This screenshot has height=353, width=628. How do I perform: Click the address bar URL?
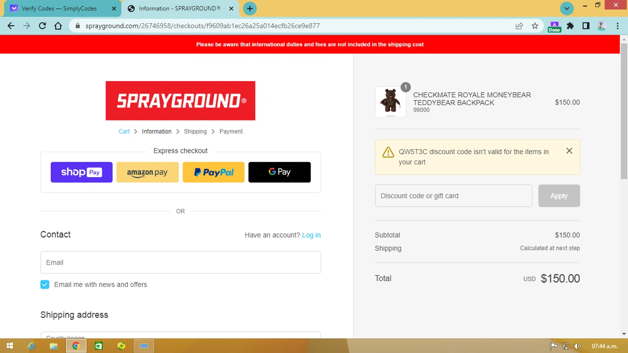pos(203,26)
